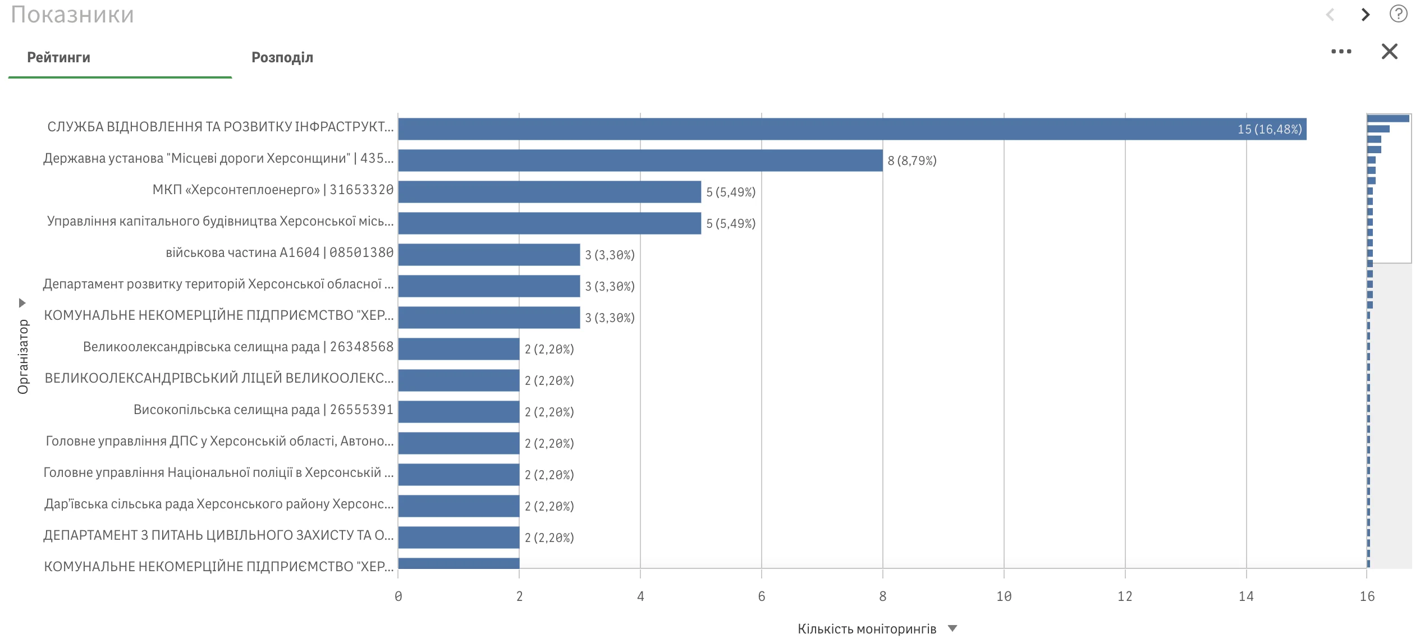Open the help question mark icon
This screenshot has width=1420, height=643.
point(1398,14)
